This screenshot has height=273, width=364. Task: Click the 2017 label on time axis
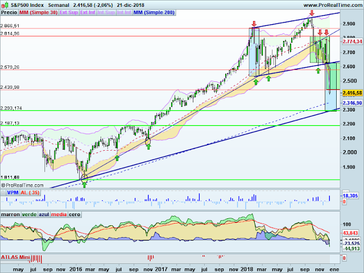pyautogui.click(x=161, y=269)
